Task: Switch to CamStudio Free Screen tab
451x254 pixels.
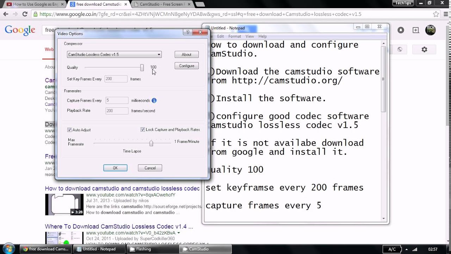Action: (x=162, y=4)
